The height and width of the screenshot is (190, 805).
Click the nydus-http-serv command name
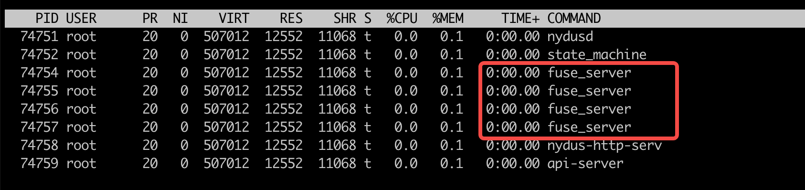[x=604, y=145]
